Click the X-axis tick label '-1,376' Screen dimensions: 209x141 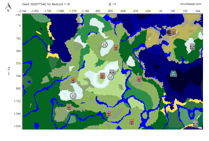point(72,11)
